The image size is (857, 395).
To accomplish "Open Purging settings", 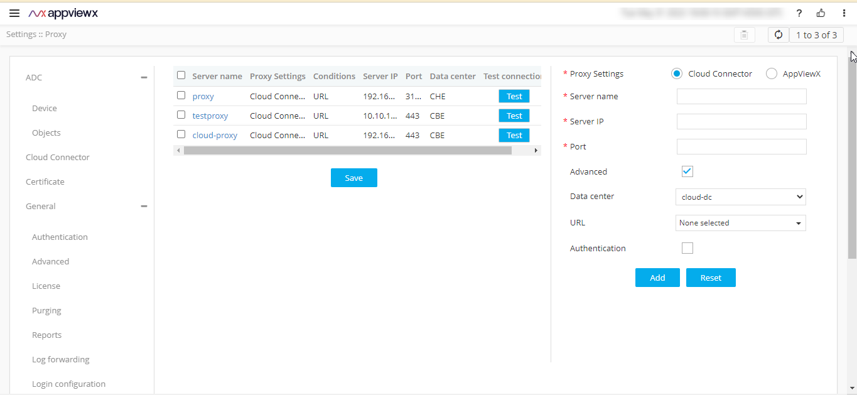I will pyautogui.click(x=46, y=311).
